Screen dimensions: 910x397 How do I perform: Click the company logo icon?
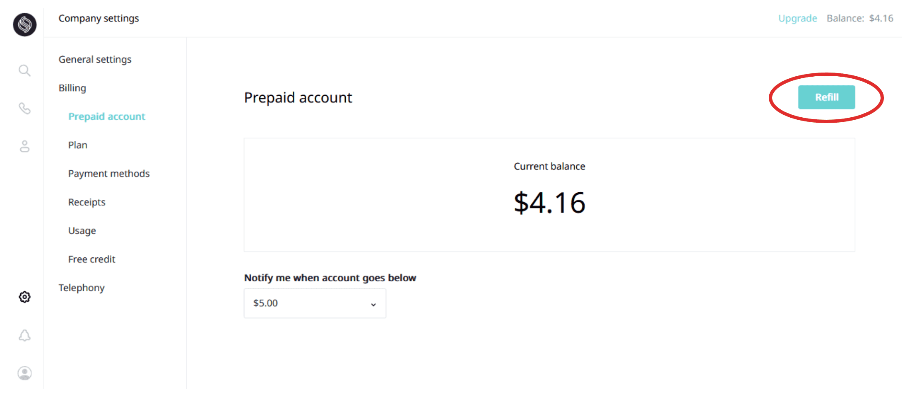click(24, 24)
